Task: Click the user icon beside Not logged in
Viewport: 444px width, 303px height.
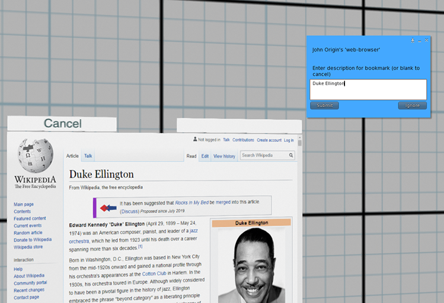Action: click(x=195, y=140)
